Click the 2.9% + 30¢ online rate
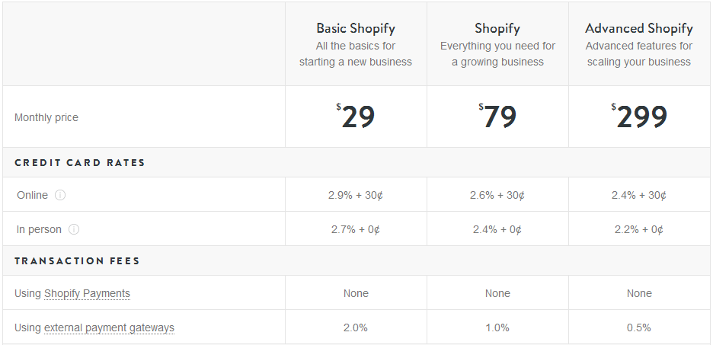Screen dimensions: 713x345 (x=356, y=195)
